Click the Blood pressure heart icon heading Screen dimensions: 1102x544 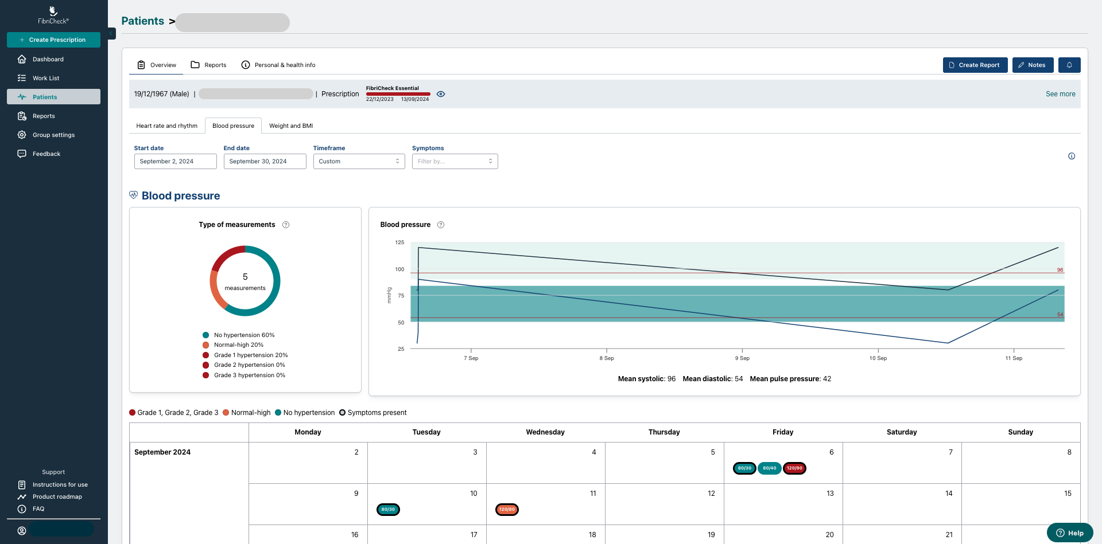[133, 195]
